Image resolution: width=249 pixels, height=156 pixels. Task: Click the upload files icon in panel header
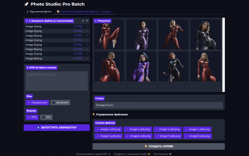83,21
